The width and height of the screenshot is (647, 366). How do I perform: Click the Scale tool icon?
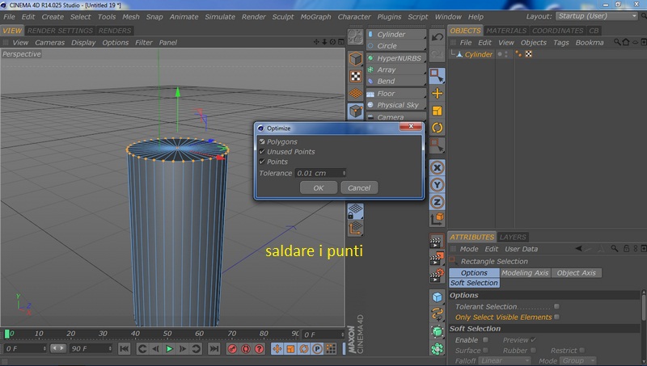[438, 111]
